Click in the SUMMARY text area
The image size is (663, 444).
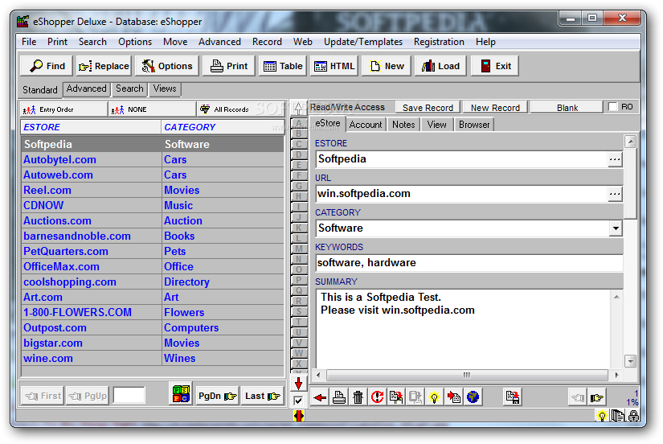click(x=463, y=329)
